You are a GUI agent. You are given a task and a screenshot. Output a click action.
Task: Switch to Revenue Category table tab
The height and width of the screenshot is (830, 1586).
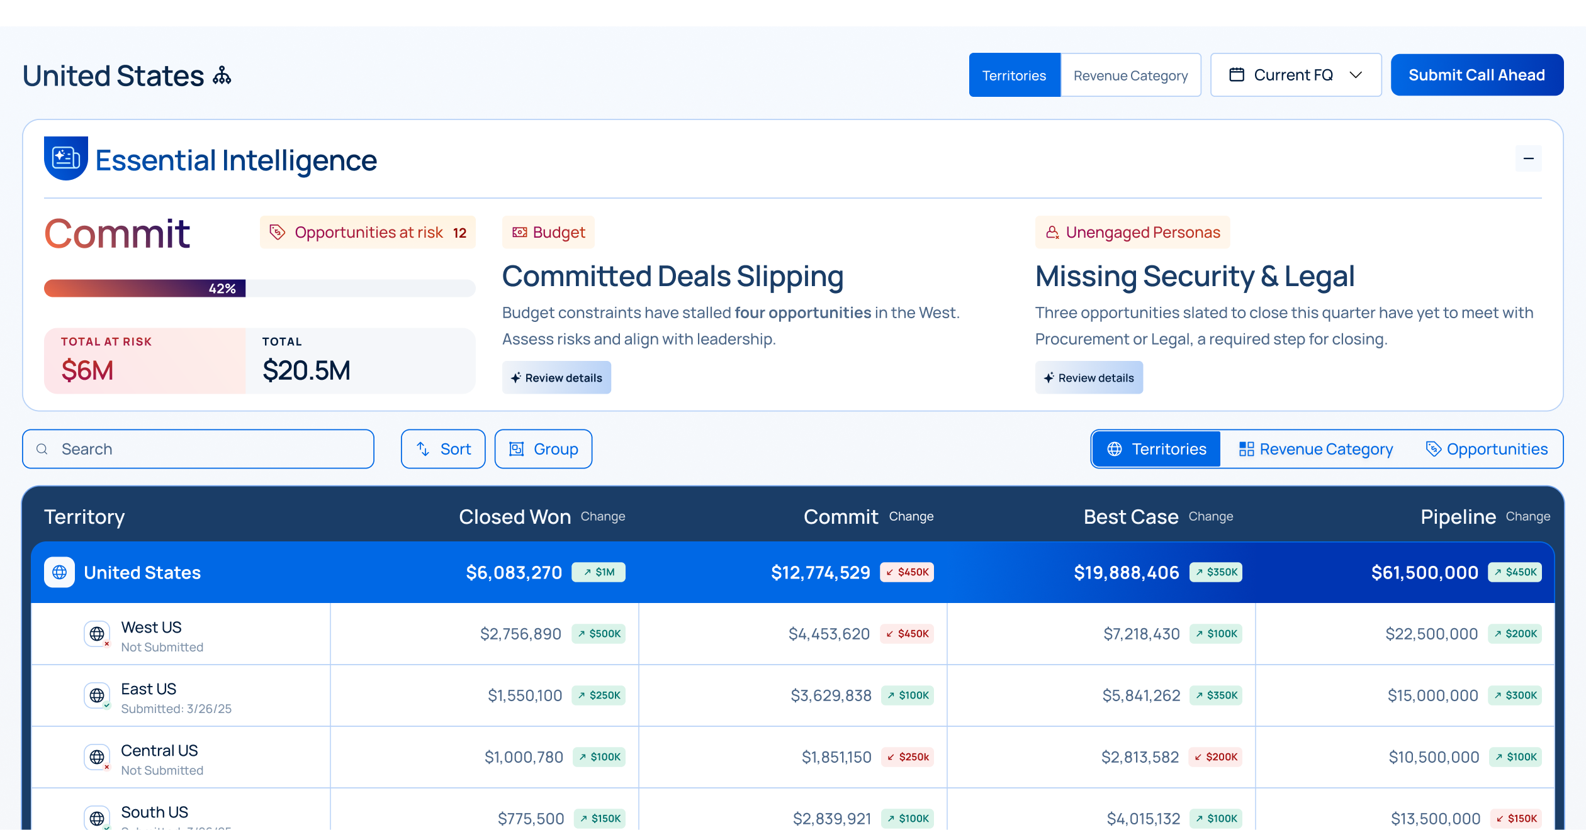tap(1315, 449)
